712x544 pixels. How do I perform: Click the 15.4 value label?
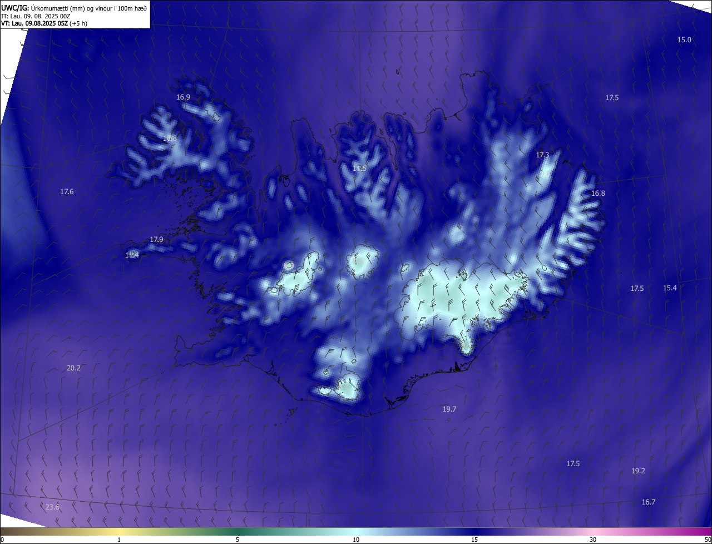tap(670, 288)
